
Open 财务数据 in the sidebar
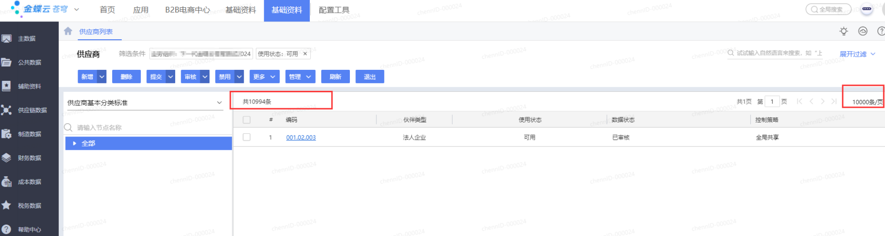pos(29,158)
